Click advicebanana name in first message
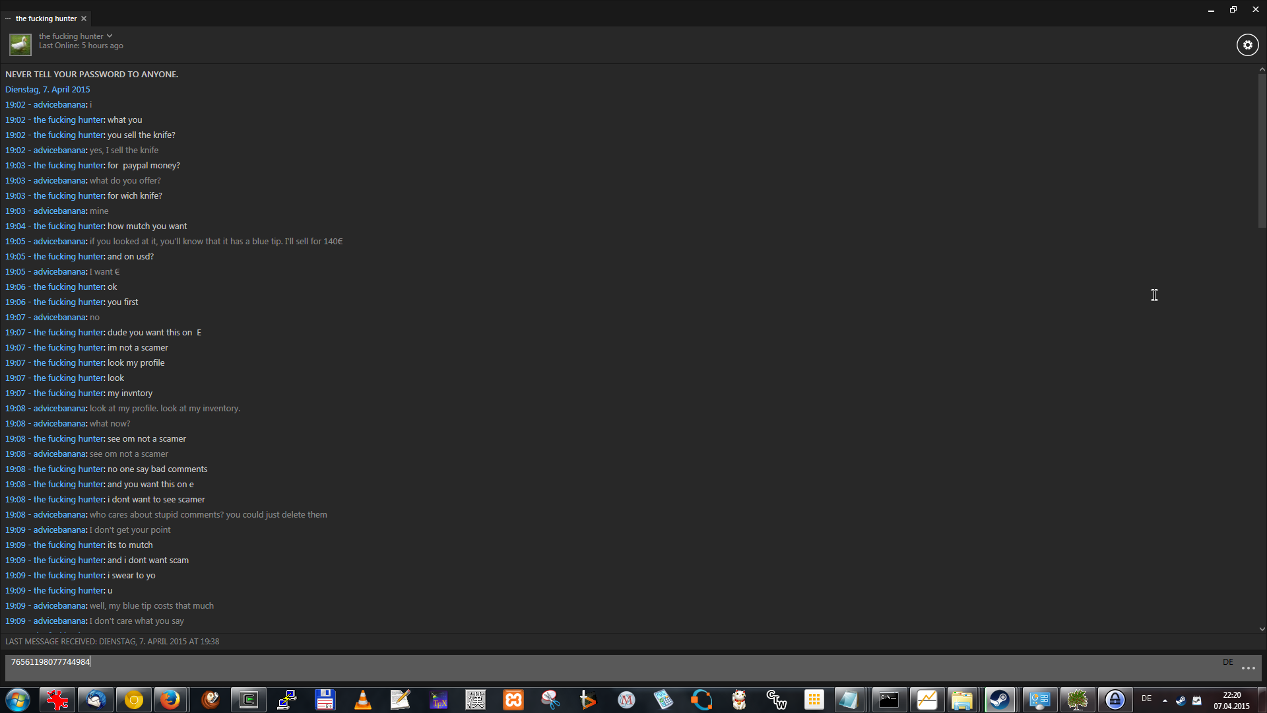 point(59,104)
